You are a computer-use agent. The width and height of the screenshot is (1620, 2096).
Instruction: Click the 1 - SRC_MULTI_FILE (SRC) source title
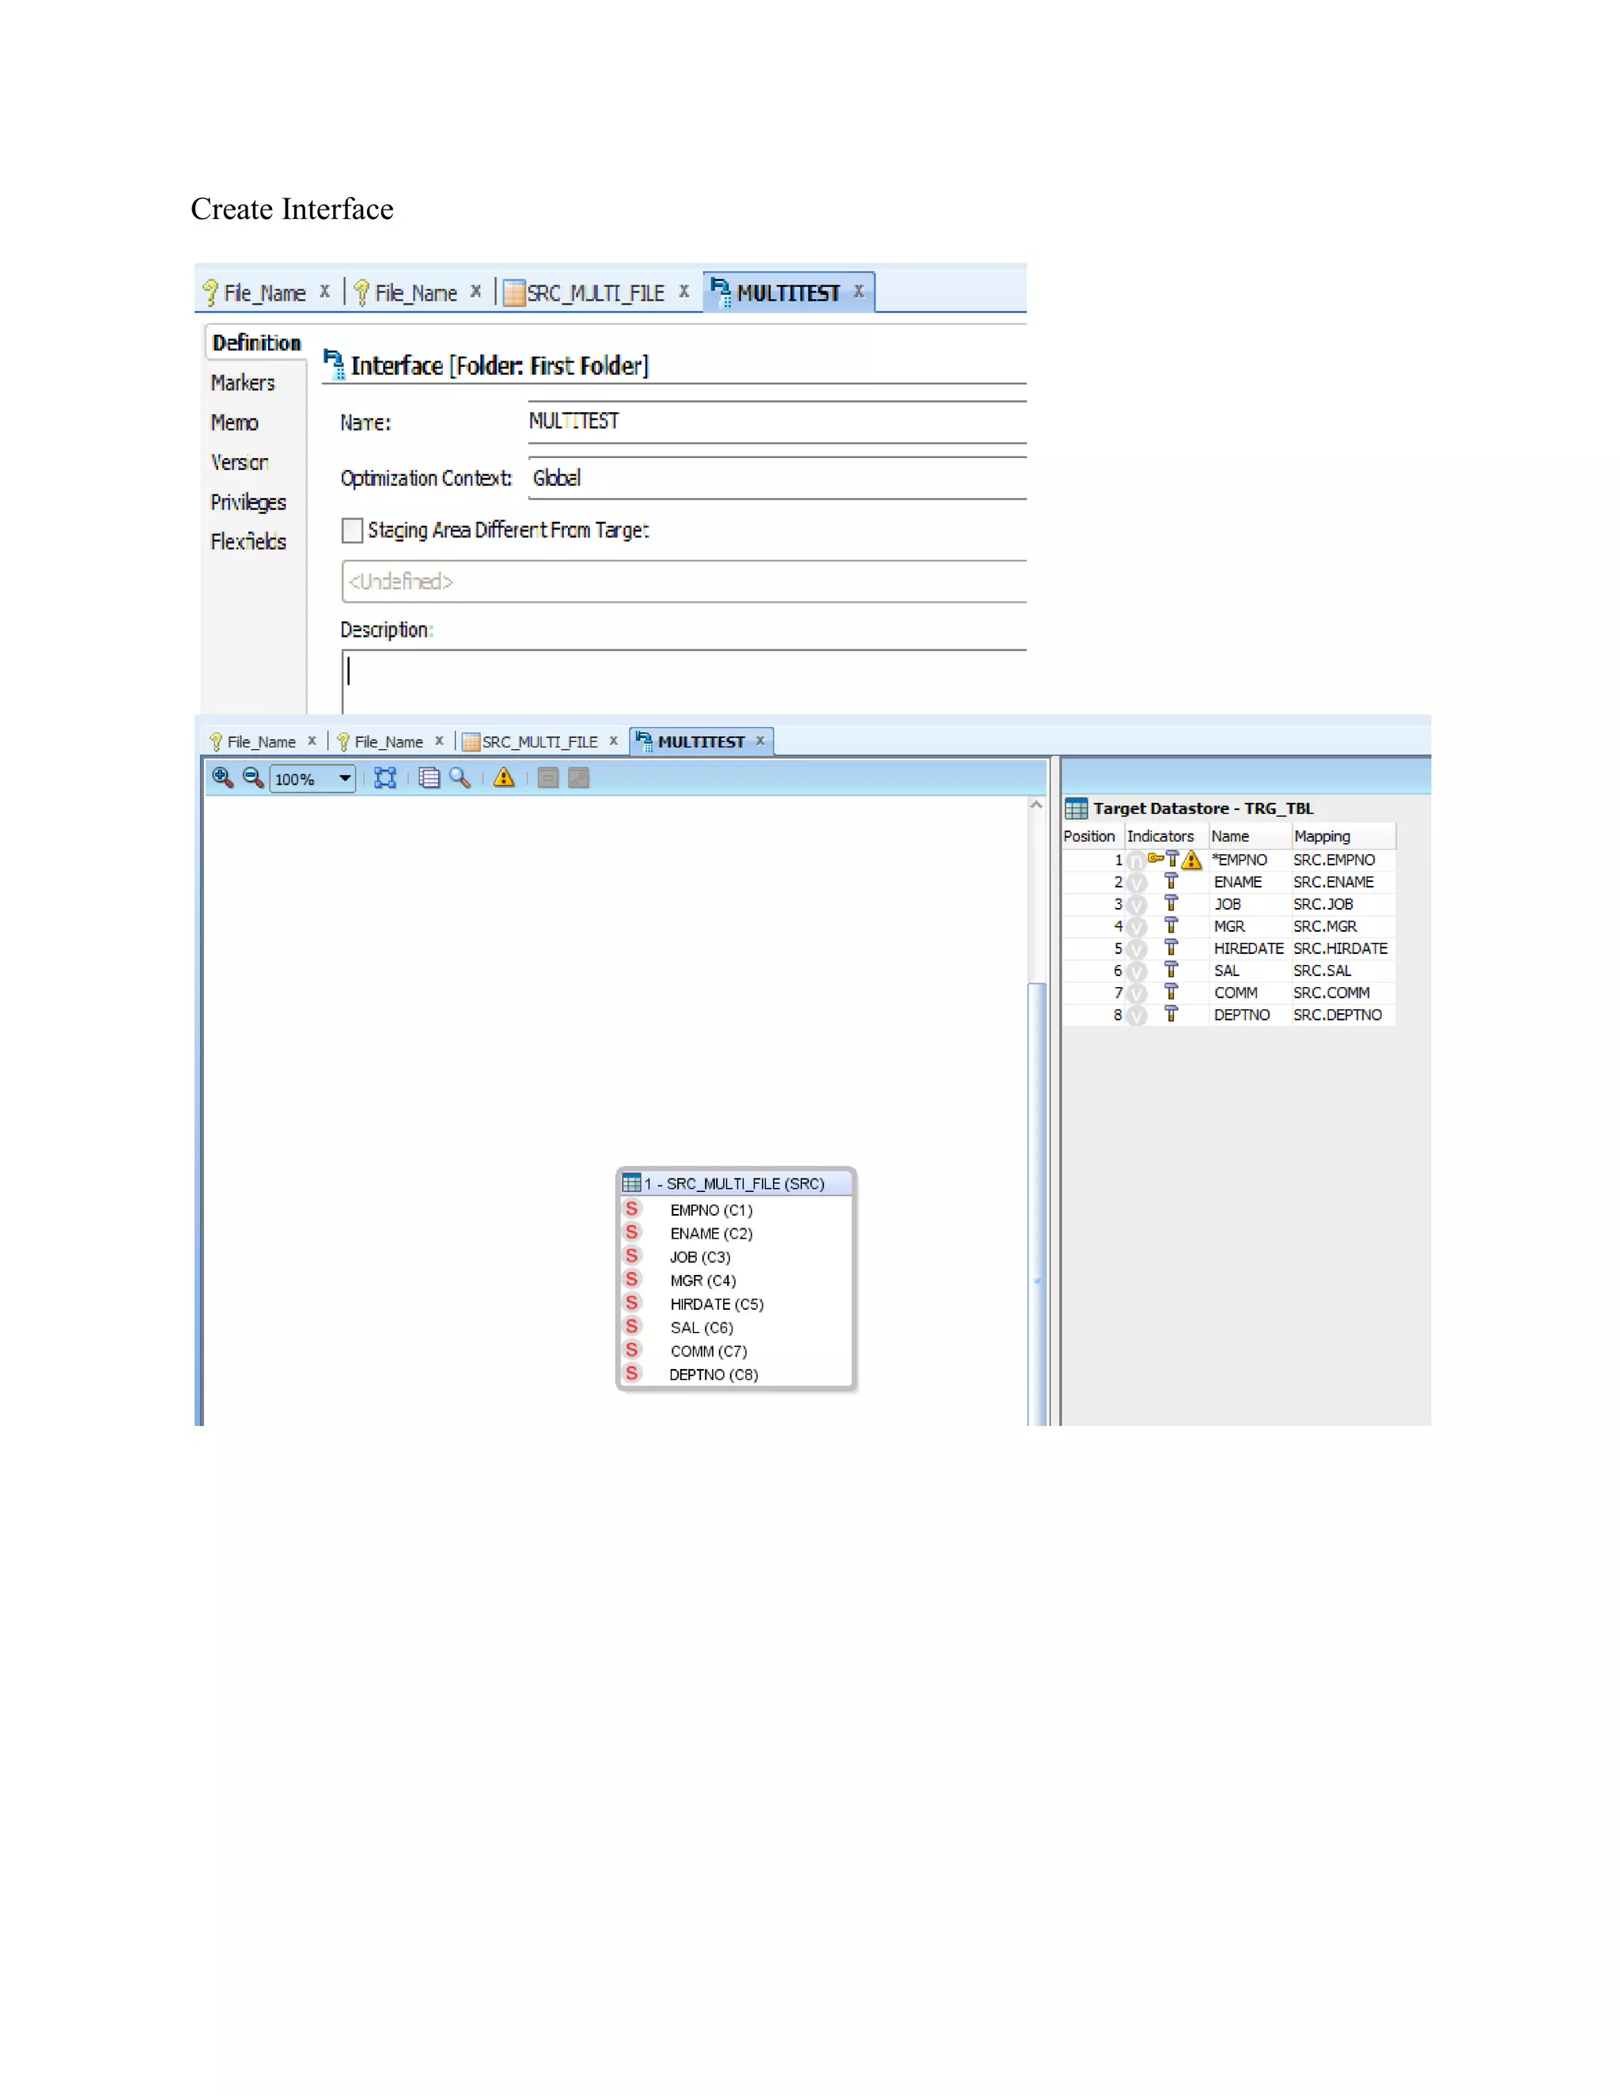point(734,1183)
